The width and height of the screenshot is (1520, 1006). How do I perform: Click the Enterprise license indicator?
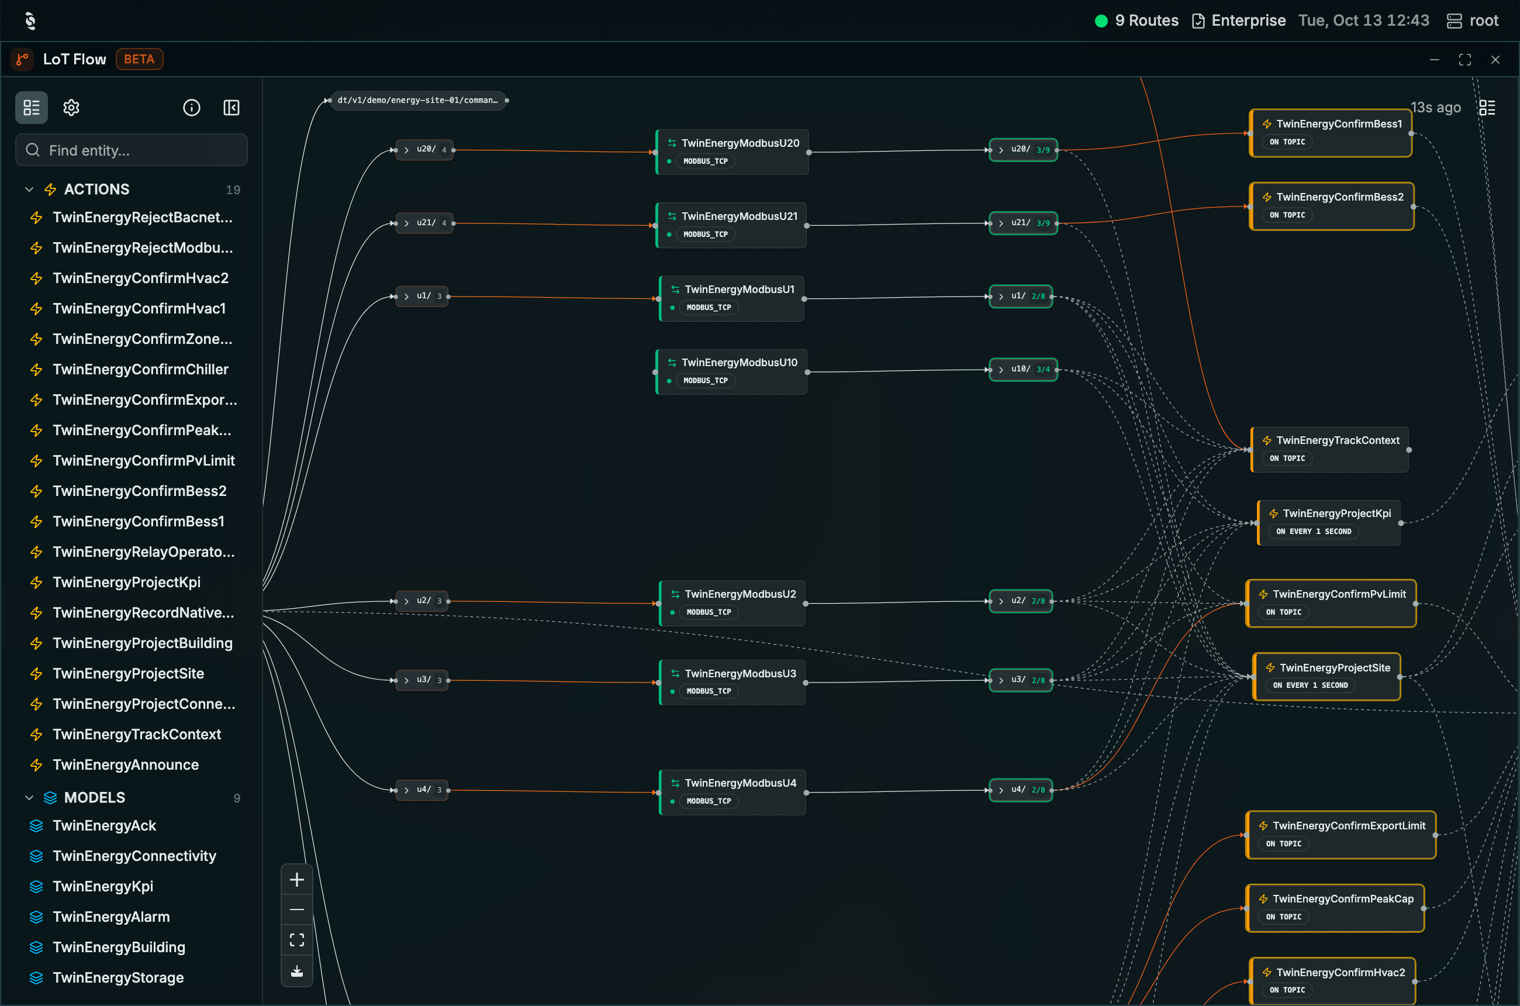pos(1238,20)
